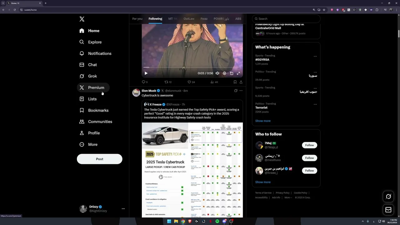
Task: Select the Following tab
Action: [x=155, y=19]
